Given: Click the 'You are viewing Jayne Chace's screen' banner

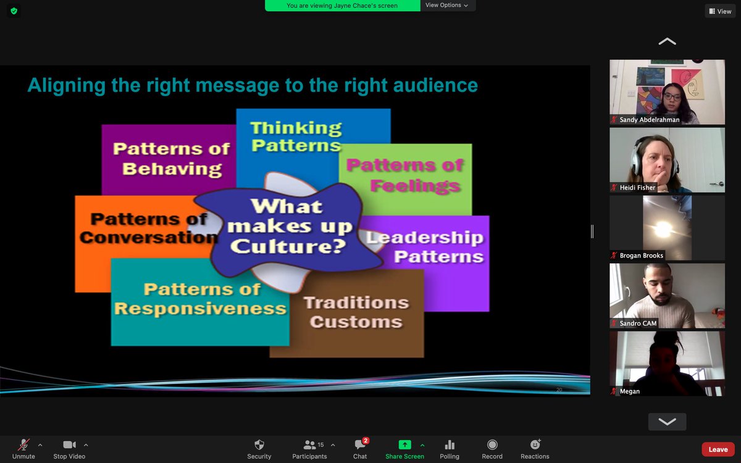Looking at the screenshot, I should (x=342, y=6).
